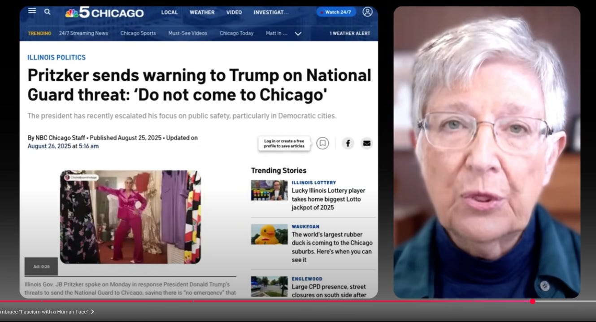
Task: Open the Large CPD presence Englewood story
Action: [329, 291]
